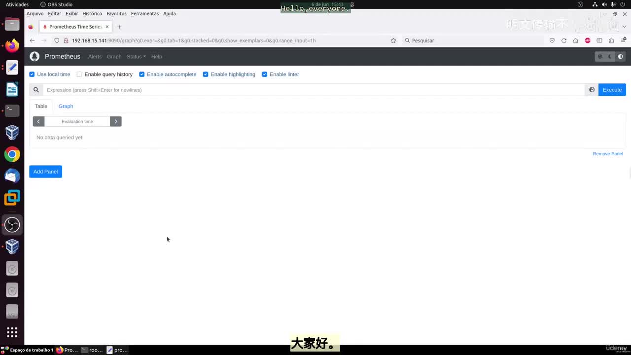Toggle Enable linter checkbox
This screenshot has width=631, height=355.
coord(265,74)
